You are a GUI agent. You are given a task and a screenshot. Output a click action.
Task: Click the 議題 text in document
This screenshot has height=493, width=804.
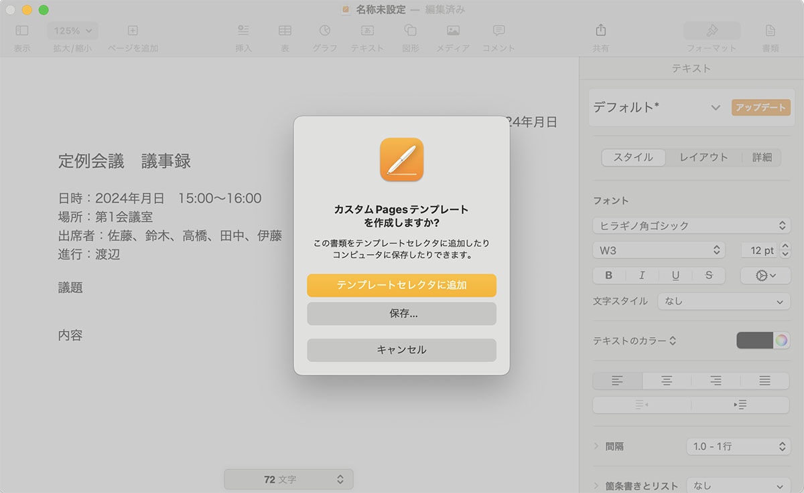70,287
